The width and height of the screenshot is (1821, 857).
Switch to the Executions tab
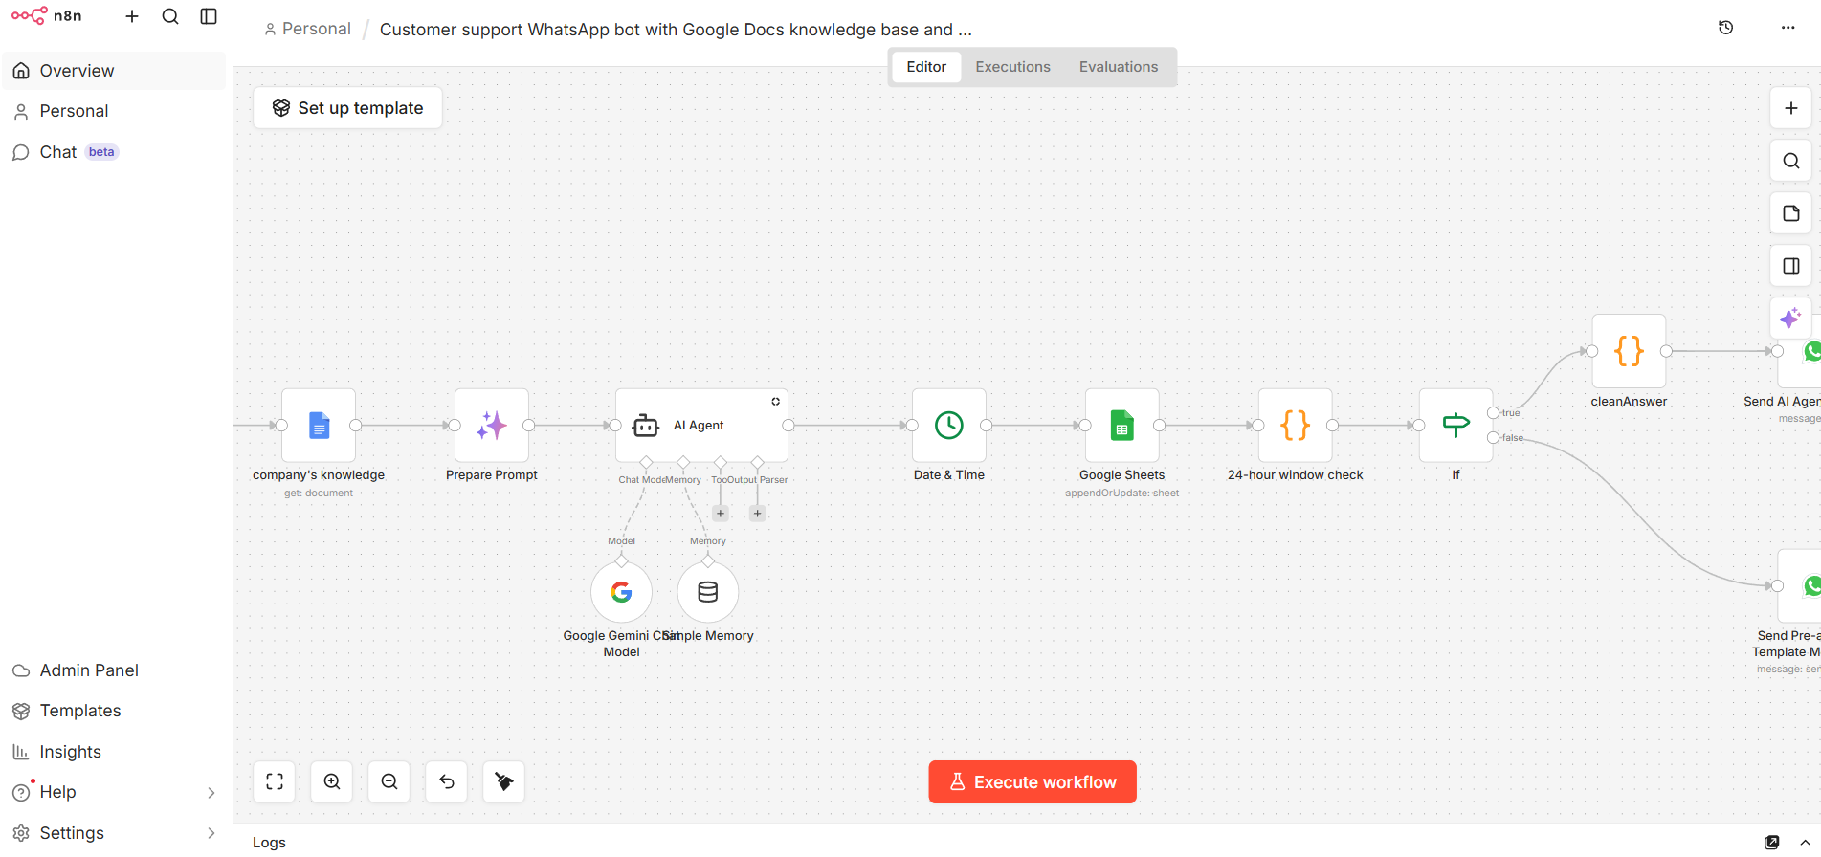(x=1012, y=67)
